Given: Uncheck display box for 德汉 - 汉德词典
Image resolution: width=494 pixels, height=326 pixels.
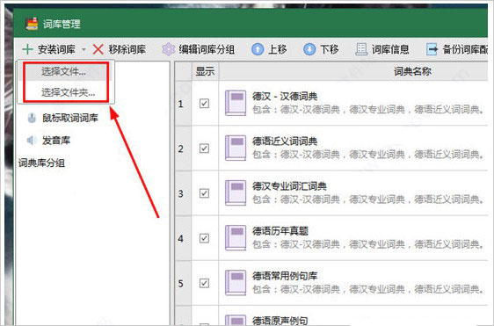Looking at the screenshot, I should pyautogui.click(x=204, y=104).
